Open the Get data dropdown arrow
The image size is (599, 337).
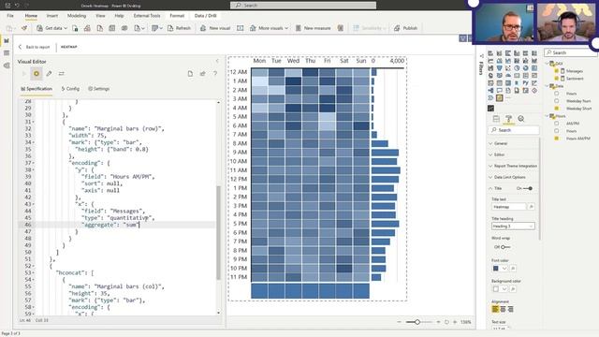click(x=66, y=28)
